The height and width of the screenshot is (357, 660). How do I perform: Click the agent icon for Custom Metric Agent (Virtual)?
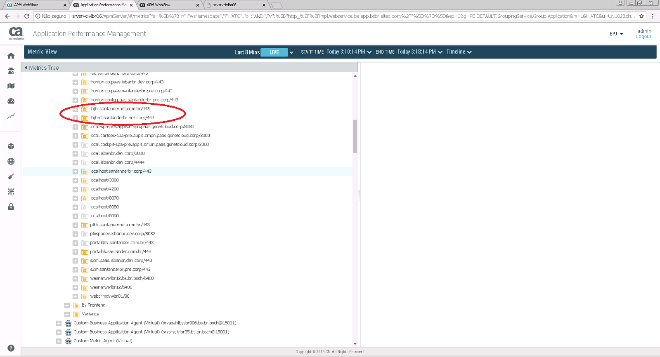[68, 341]
